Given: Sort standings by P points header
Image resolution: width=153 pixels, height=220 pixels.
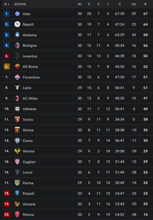Looking at the screenshot, I should (x=145, y=4).
